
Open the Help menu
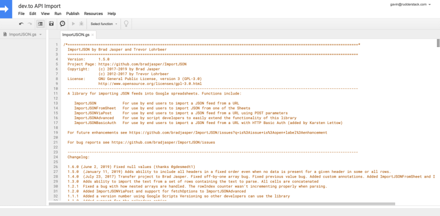111,13
